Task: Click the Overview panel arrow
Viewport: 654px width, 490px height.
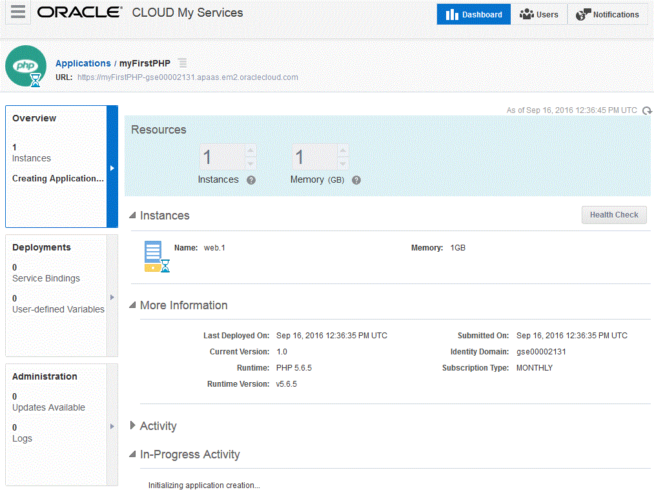Action: pos(112,168)
